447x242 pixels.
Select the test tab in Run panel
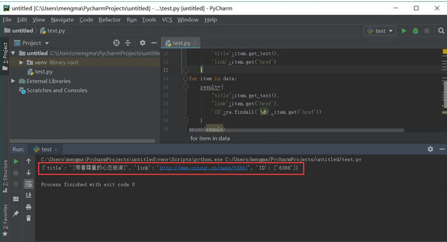click(x=46, y=149)
